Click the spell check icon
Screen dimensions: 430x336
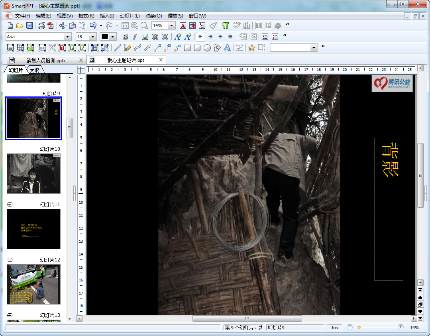pyautogui.click(x=237, y=26)
